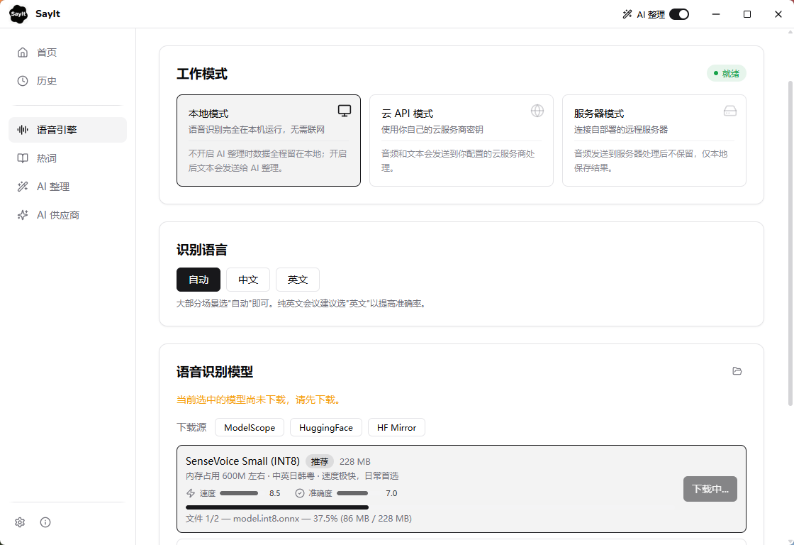The width and height of the screenshot is (794, 545).
Task: Minimize the SayIt window
Action: [715, 14]
